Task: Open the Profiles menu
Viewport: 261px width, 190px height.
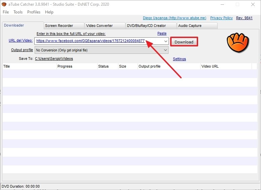Action: click(34, 12)
